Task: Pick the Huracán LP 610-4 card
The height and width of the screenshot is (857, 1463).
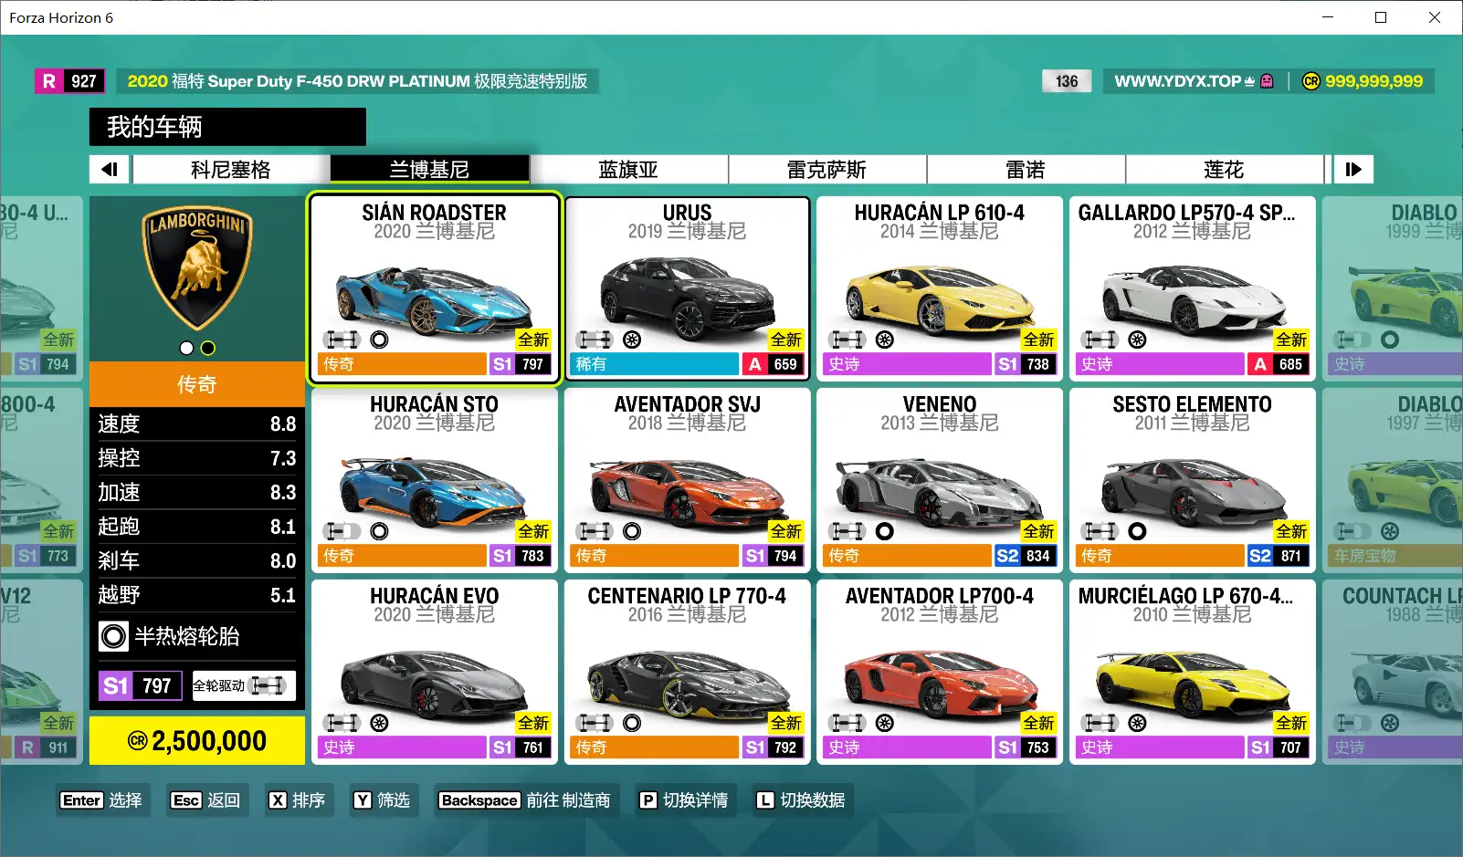Action: point(940,288)
